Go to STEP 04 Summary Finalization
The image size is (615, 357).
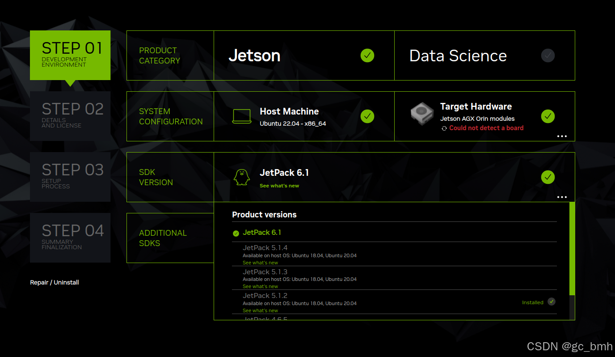click(70, 238)
